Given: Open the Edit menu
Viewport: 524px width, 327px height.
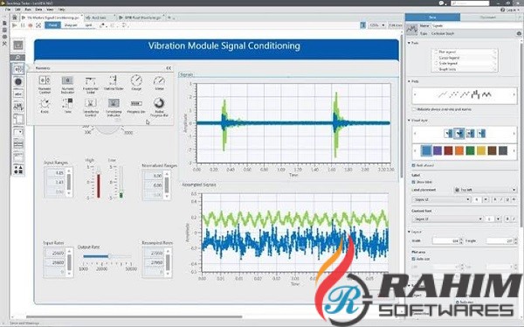Looking at the screenshot, I should [17, 10].
